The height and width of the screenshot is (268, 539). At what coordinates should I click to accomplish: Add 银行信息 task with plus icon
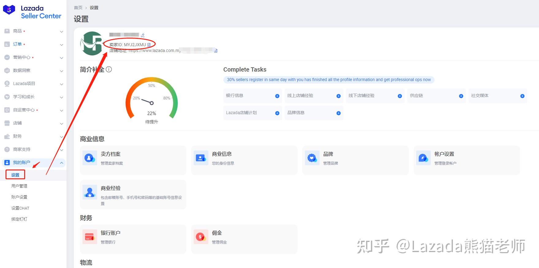point(277,96)
